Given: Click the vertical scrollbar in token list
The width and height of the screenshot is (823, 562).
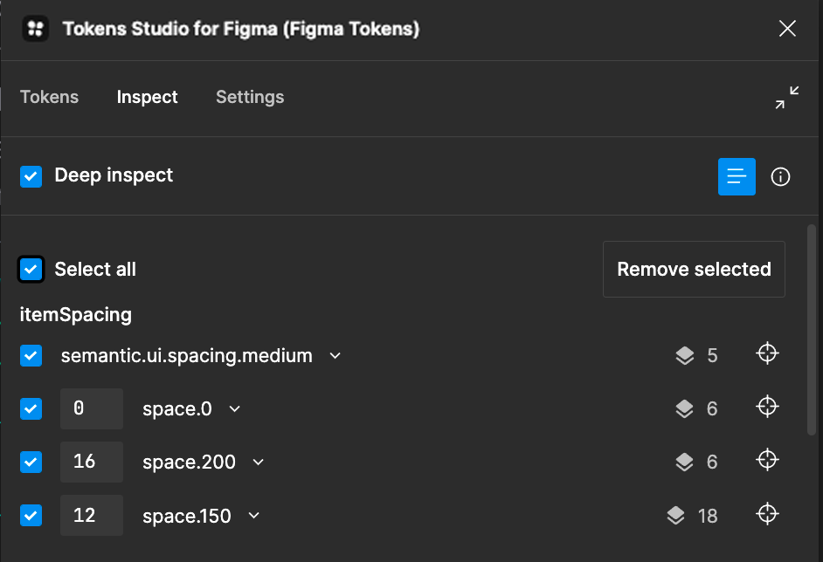Looking at the screenshot, I should [x=812, y=330].
